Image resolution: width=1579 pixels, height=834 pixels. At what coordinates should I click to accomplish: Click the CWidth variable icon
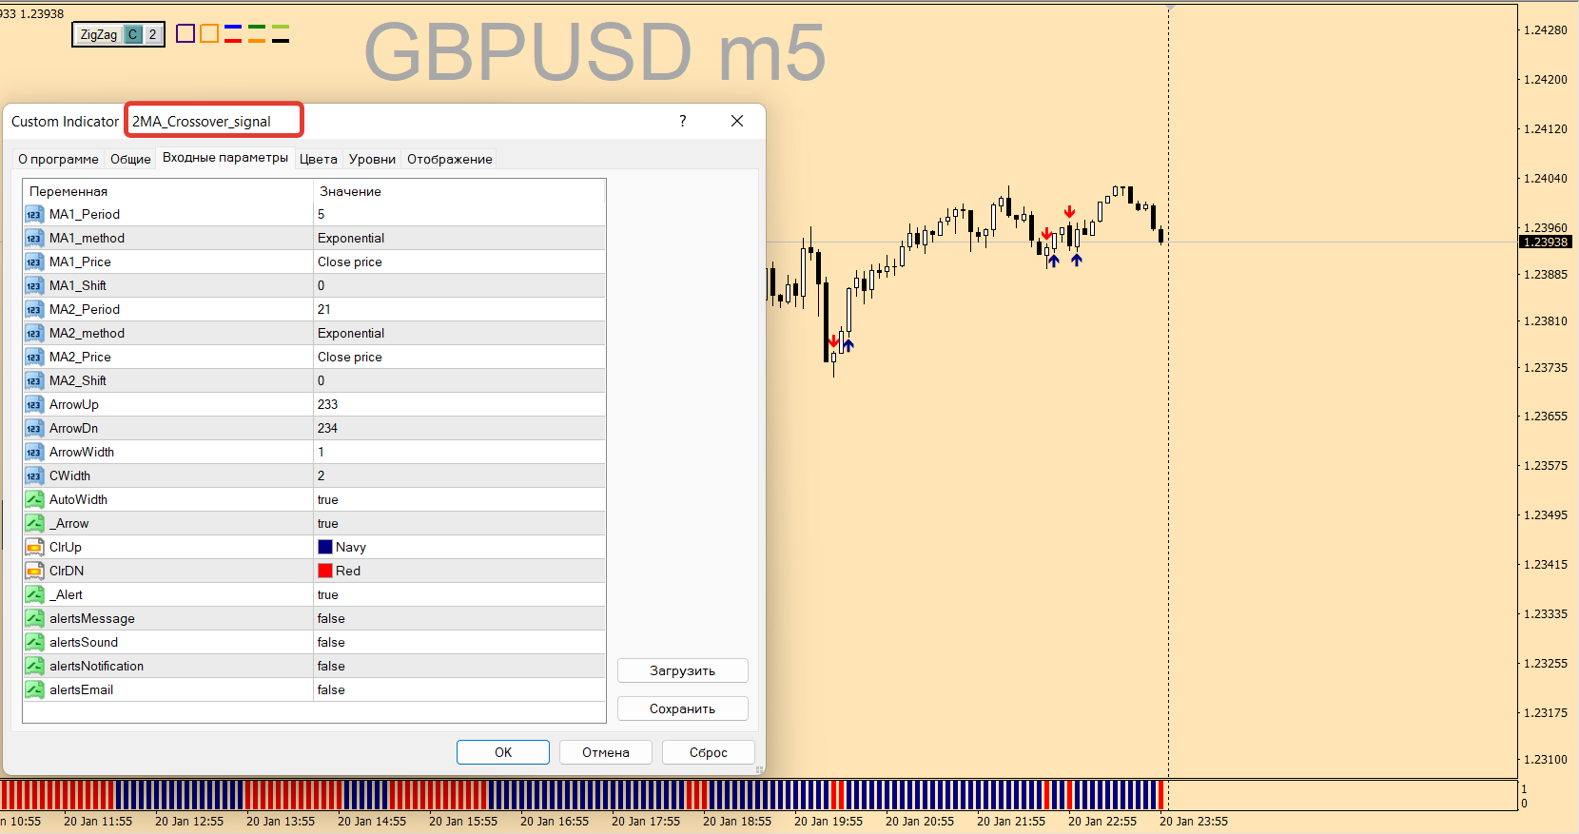click(x=34, y=475)
